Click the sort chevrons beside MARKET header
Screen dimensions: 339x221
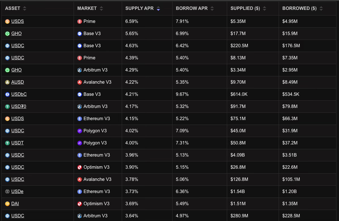(101, 8)
